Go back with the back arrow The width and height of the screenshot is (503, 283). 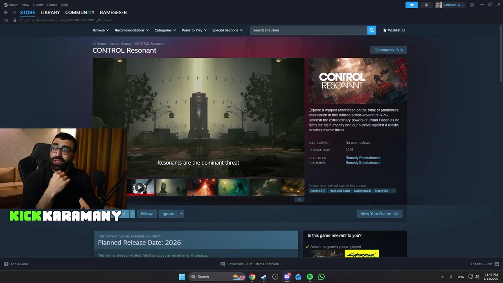(6, 13)
